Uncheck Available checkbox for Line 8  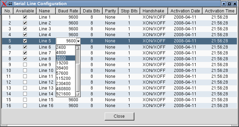pos(25,59)
